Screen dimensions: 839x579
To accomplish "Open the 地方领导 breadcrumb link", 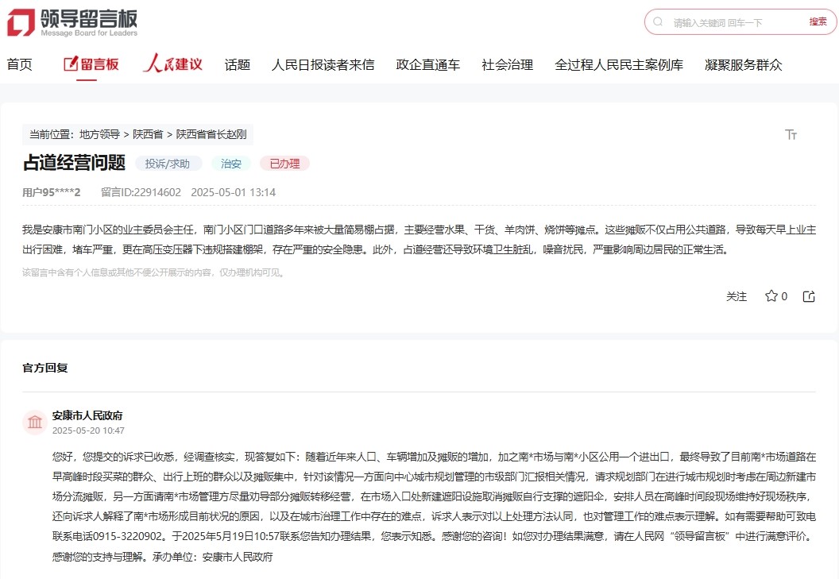I will (x=99, y=133).
